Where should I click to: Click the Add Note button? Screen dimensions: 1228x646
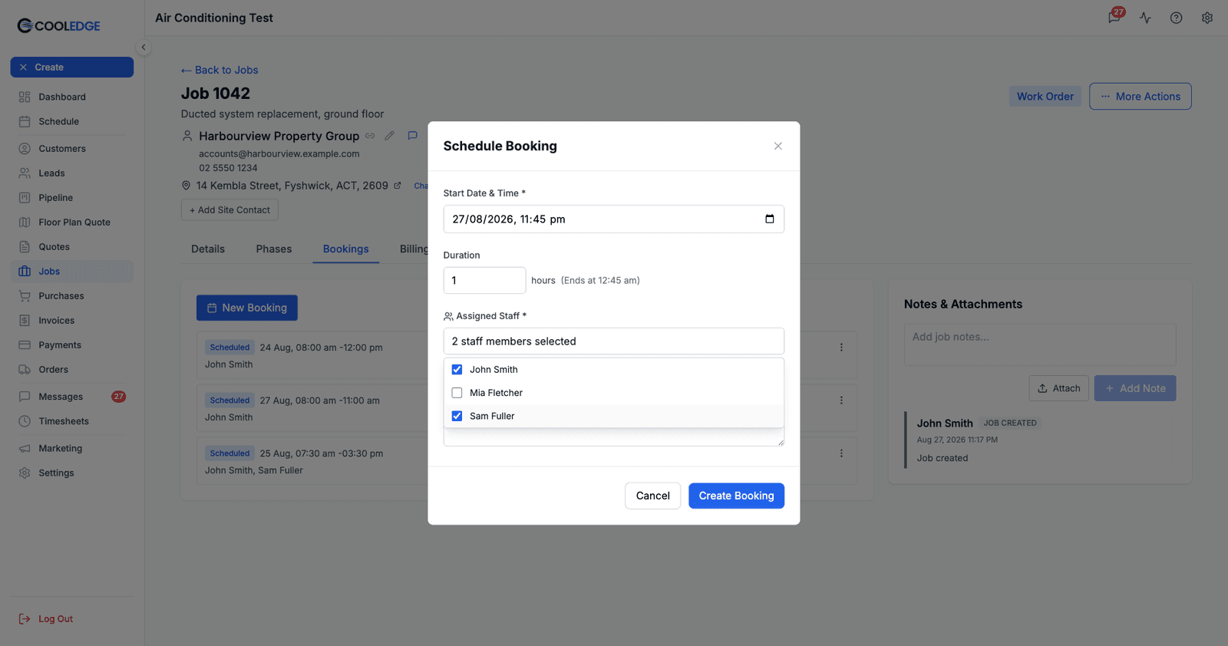(1135, 388)
